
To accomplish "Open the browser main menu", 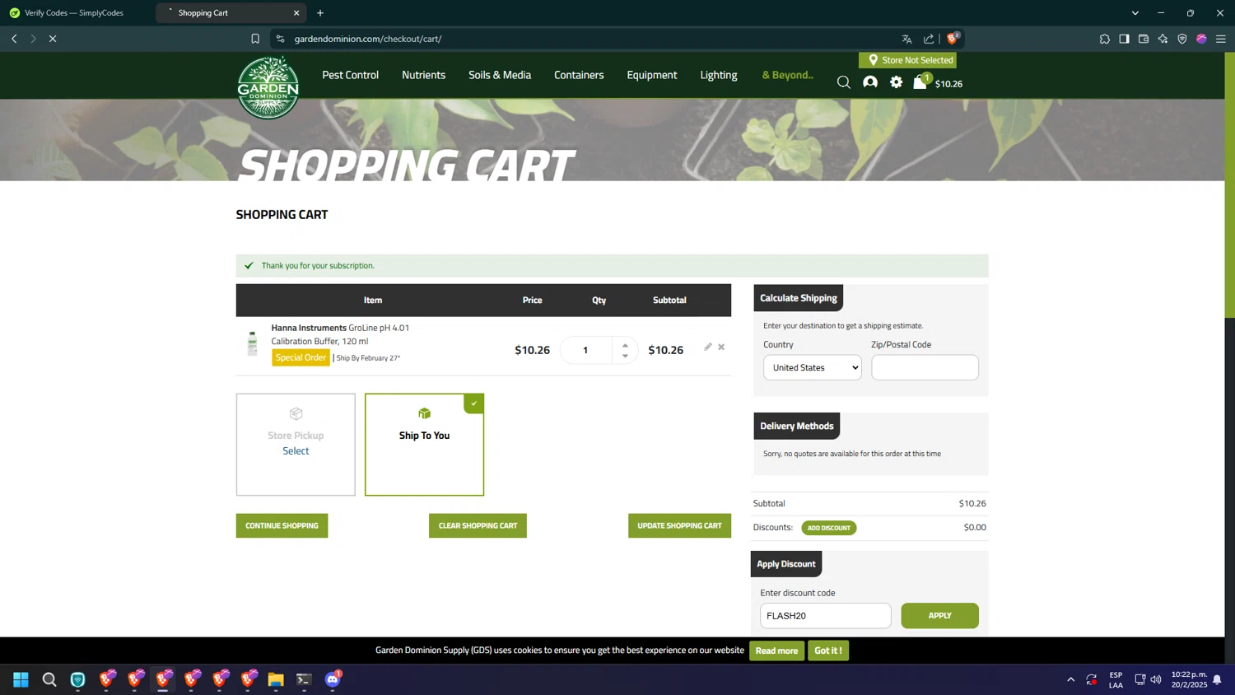I will pos(1221,39).
